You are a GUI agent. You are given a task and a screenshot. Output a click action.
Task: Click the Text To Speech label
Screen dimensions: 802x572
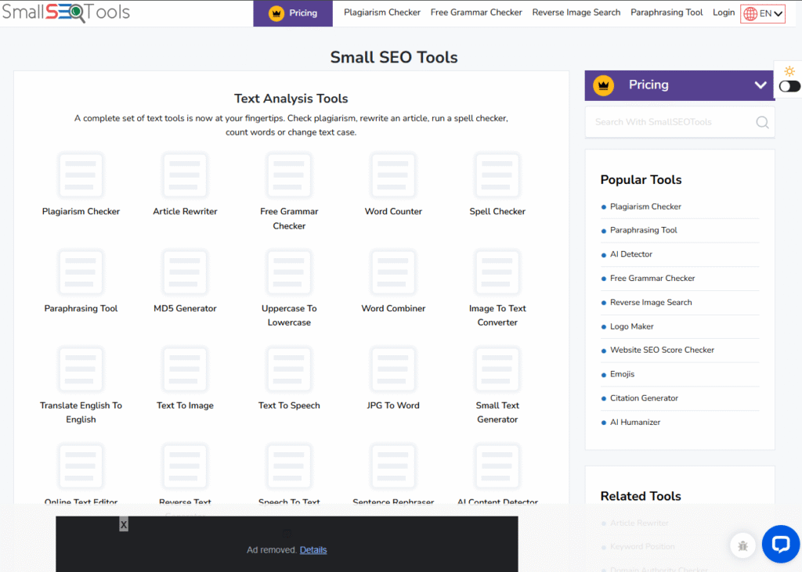pos(289,405)
